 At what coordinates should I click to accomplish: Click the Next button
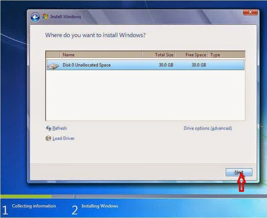click(239, 172)
